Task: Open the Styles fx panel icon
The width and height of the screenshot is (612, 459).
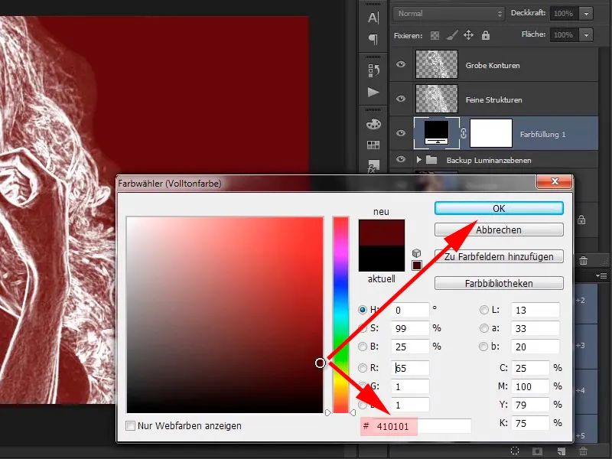Action: pyautogui.click(x=373, y=166)
